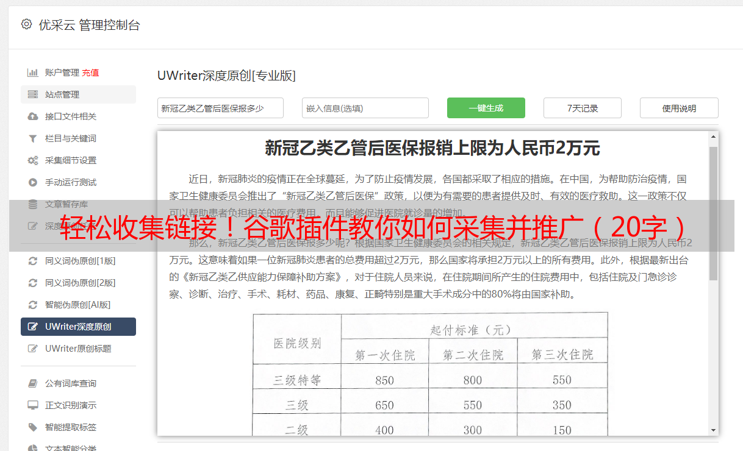Click the 优采云 管理控制台 header title
Image resolution: width=743 pixels, height=451 pixels.
(x=90, y=25)
